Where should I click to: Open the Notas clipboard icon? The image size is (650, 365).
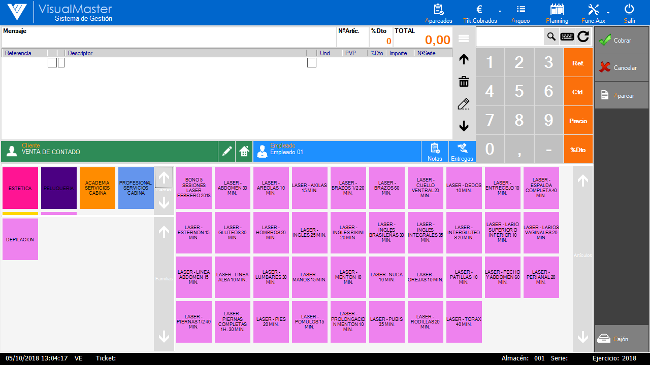(x=435, y=151)
